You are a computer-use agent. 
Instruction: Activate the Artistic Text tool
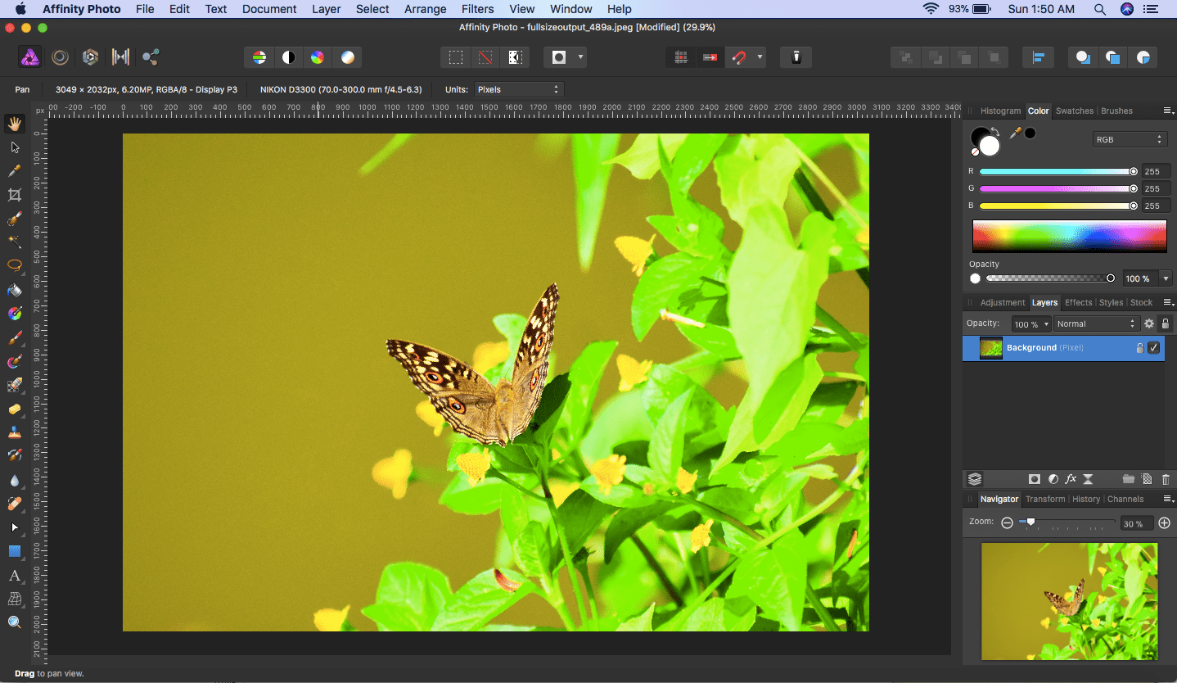click(x=14, y=576)
